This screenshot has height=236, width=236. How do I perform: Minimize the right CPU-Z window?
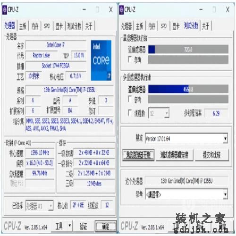pyautogui.click(x=201, y=10)
